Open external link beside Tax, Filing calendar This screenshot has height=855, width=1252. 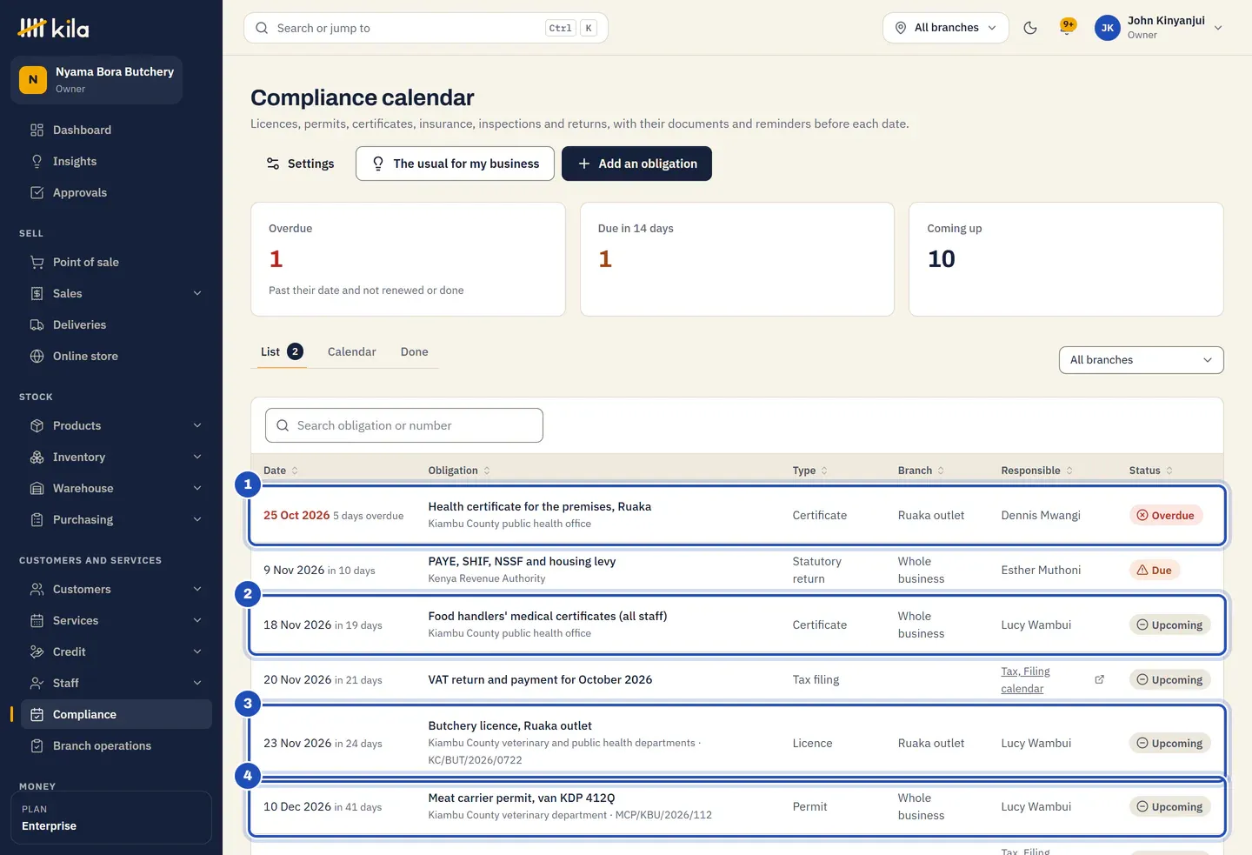(1100, 680)
